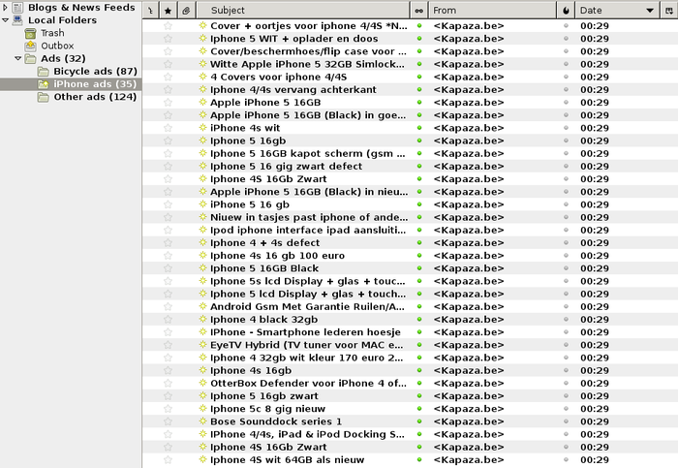Click sender <Kapaza.be> of 'Iphone 5 lcd Display' row
This screenshot has height=468, width=678.
pyautogui.click(x=468, y=294)
